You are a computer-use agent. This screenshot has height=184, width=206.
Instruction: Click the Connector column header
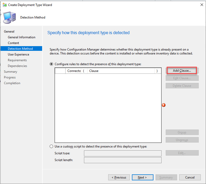(x=74, y=71)
